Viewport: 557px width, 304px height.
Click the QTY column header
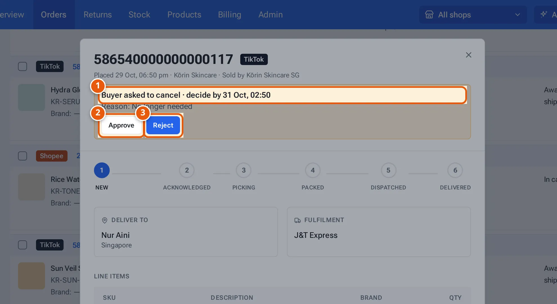[455, 298]
